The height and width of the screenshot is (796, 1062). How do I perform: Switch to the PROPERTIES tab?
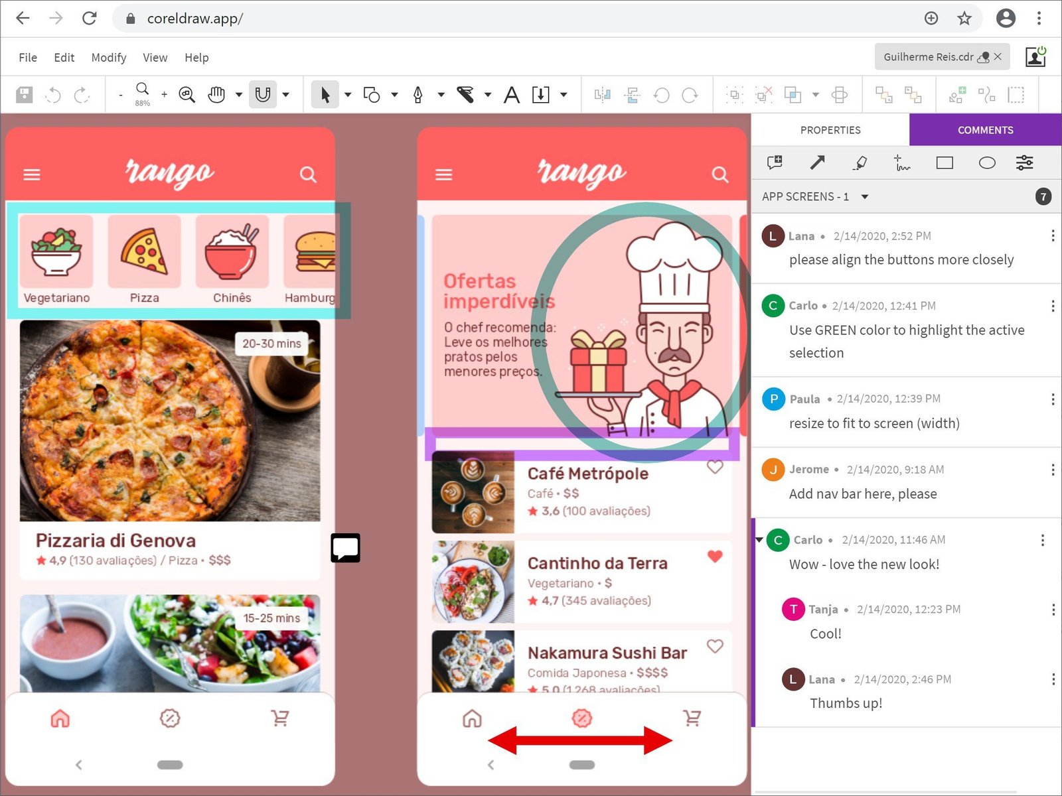(830, 130)
